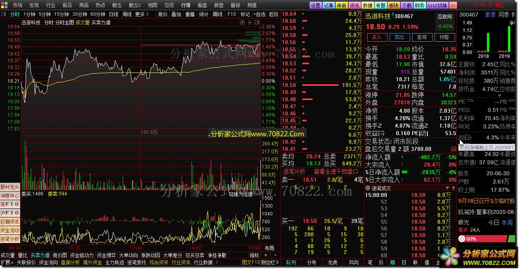Click 叠加 overlay in the chart toolbar

coord(176,14)
